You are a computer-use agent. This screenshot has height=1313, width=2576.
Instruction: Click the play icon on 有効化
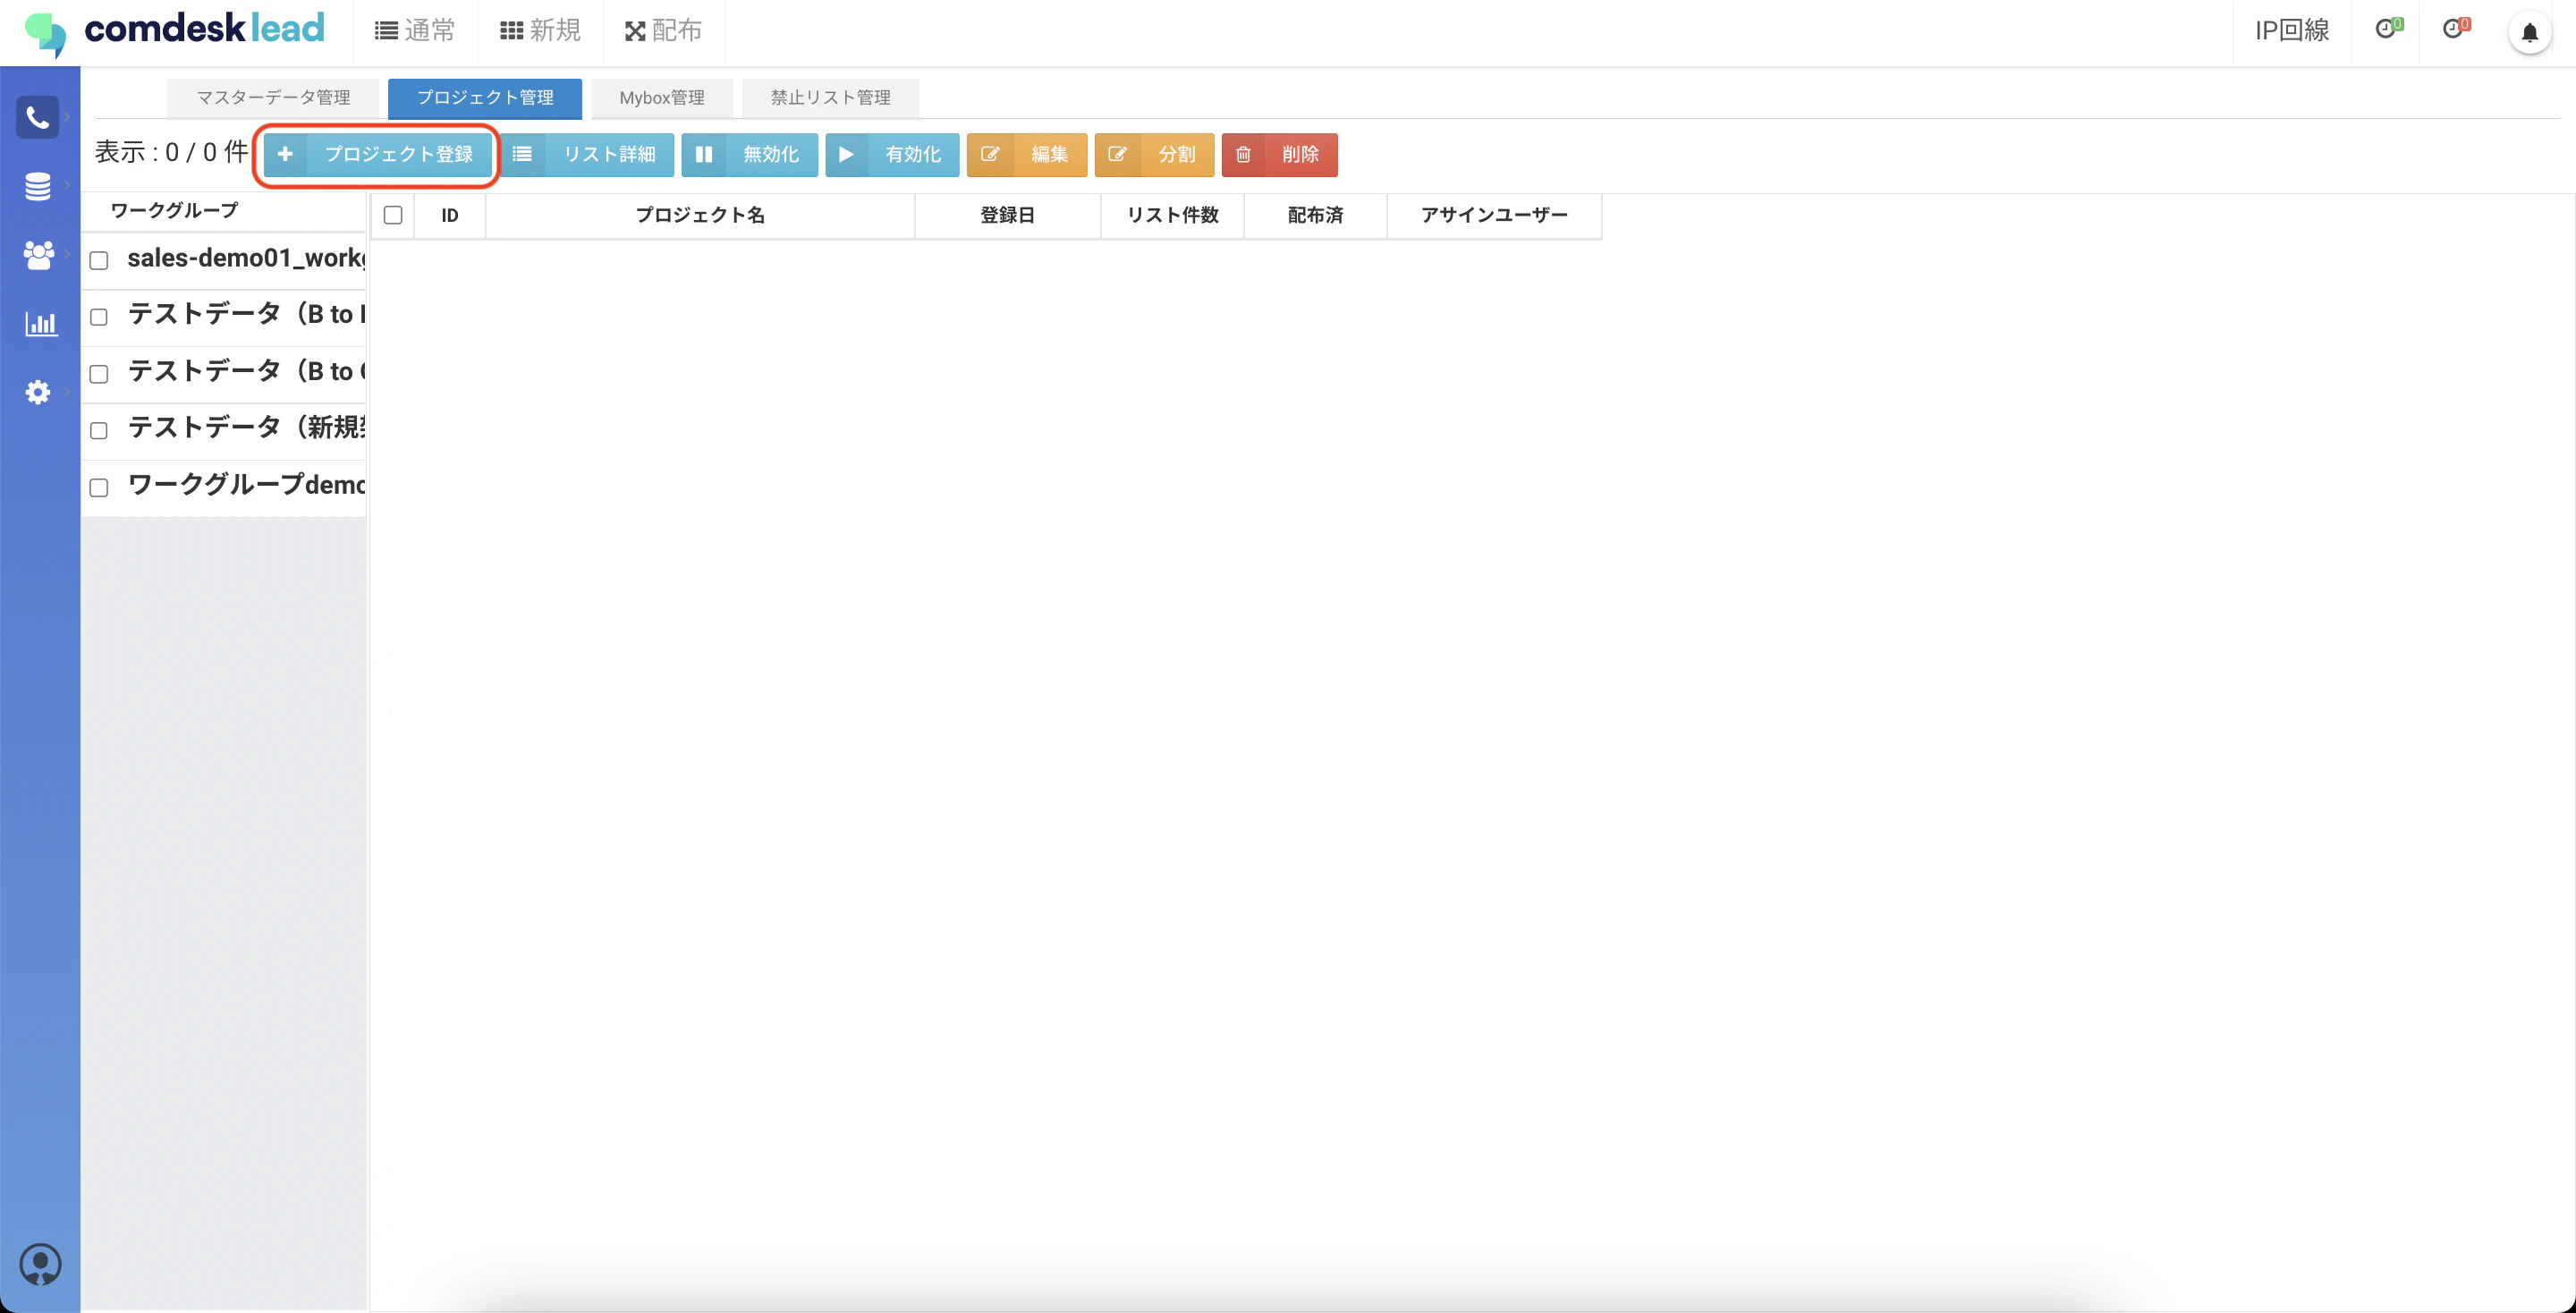coord(846,154)
